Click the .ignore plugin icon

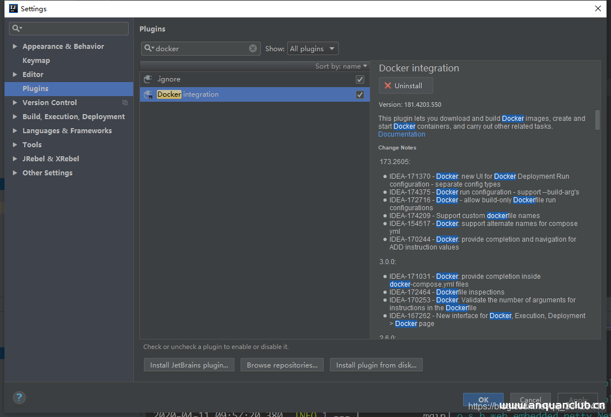click(148, 79)
